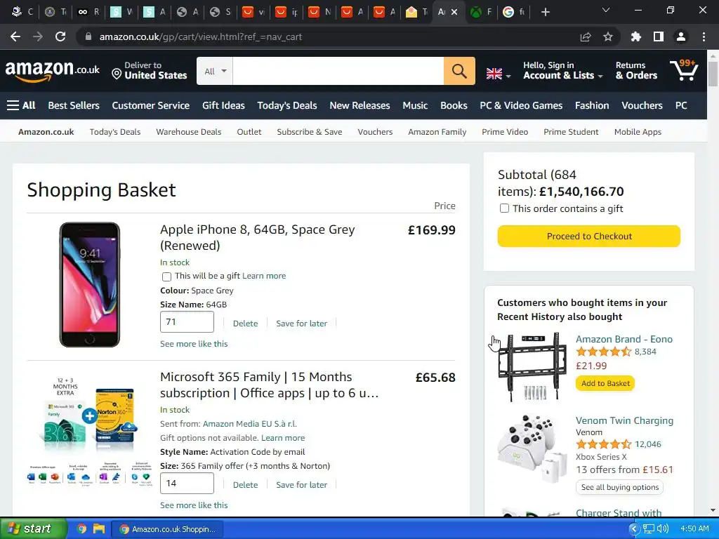
Task: Open Subscribe & Save sub-nav link
Action: tap(310, 132)
